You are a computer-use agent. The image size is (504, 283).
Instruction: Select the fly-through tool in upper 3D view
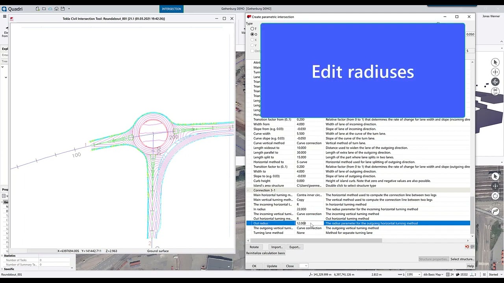click(495, 91)
